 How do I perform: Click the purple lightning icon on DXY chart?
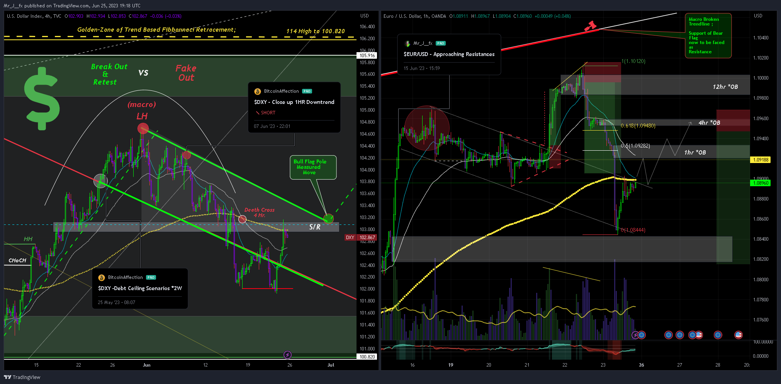pos(287,355)
